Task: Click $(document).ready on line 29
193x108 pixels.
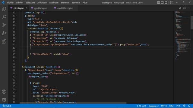Action: click(33, 67)
